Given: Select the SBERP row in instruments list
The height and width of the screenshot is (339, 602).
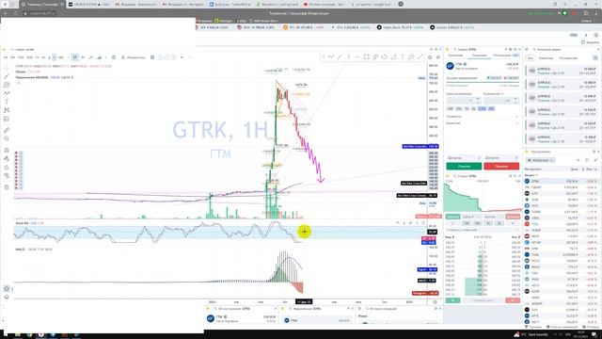Looking at the screenshot, I should 561,187.
